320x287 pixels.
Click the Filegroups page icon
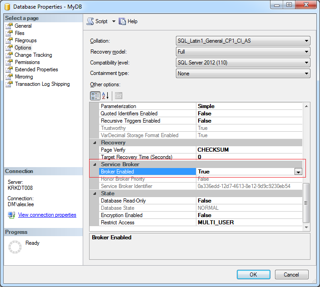(9, 40)
